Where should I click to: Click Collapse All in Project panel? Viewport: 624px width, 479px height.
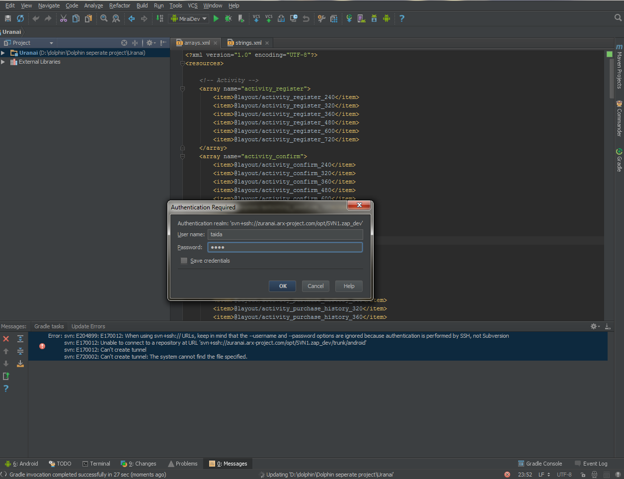click(135, 43)
